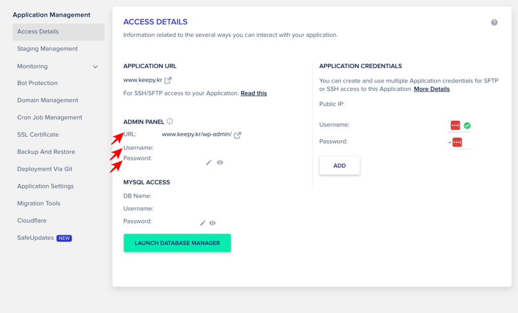Click the ADD credentials button
Viewport: 518px width, 313px height.
pyautogui.click(x=339, y=166)
